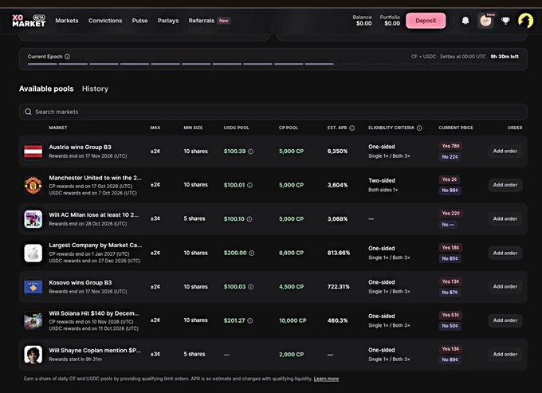
Task: Click the '6,350%' APR value
Action: 337,151
